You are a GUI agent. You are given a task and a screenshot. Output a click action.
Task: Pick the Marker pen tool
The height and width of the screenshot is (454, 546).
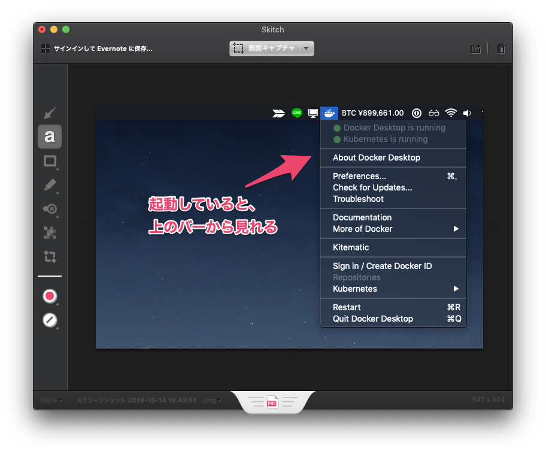[x=50, y=185]
